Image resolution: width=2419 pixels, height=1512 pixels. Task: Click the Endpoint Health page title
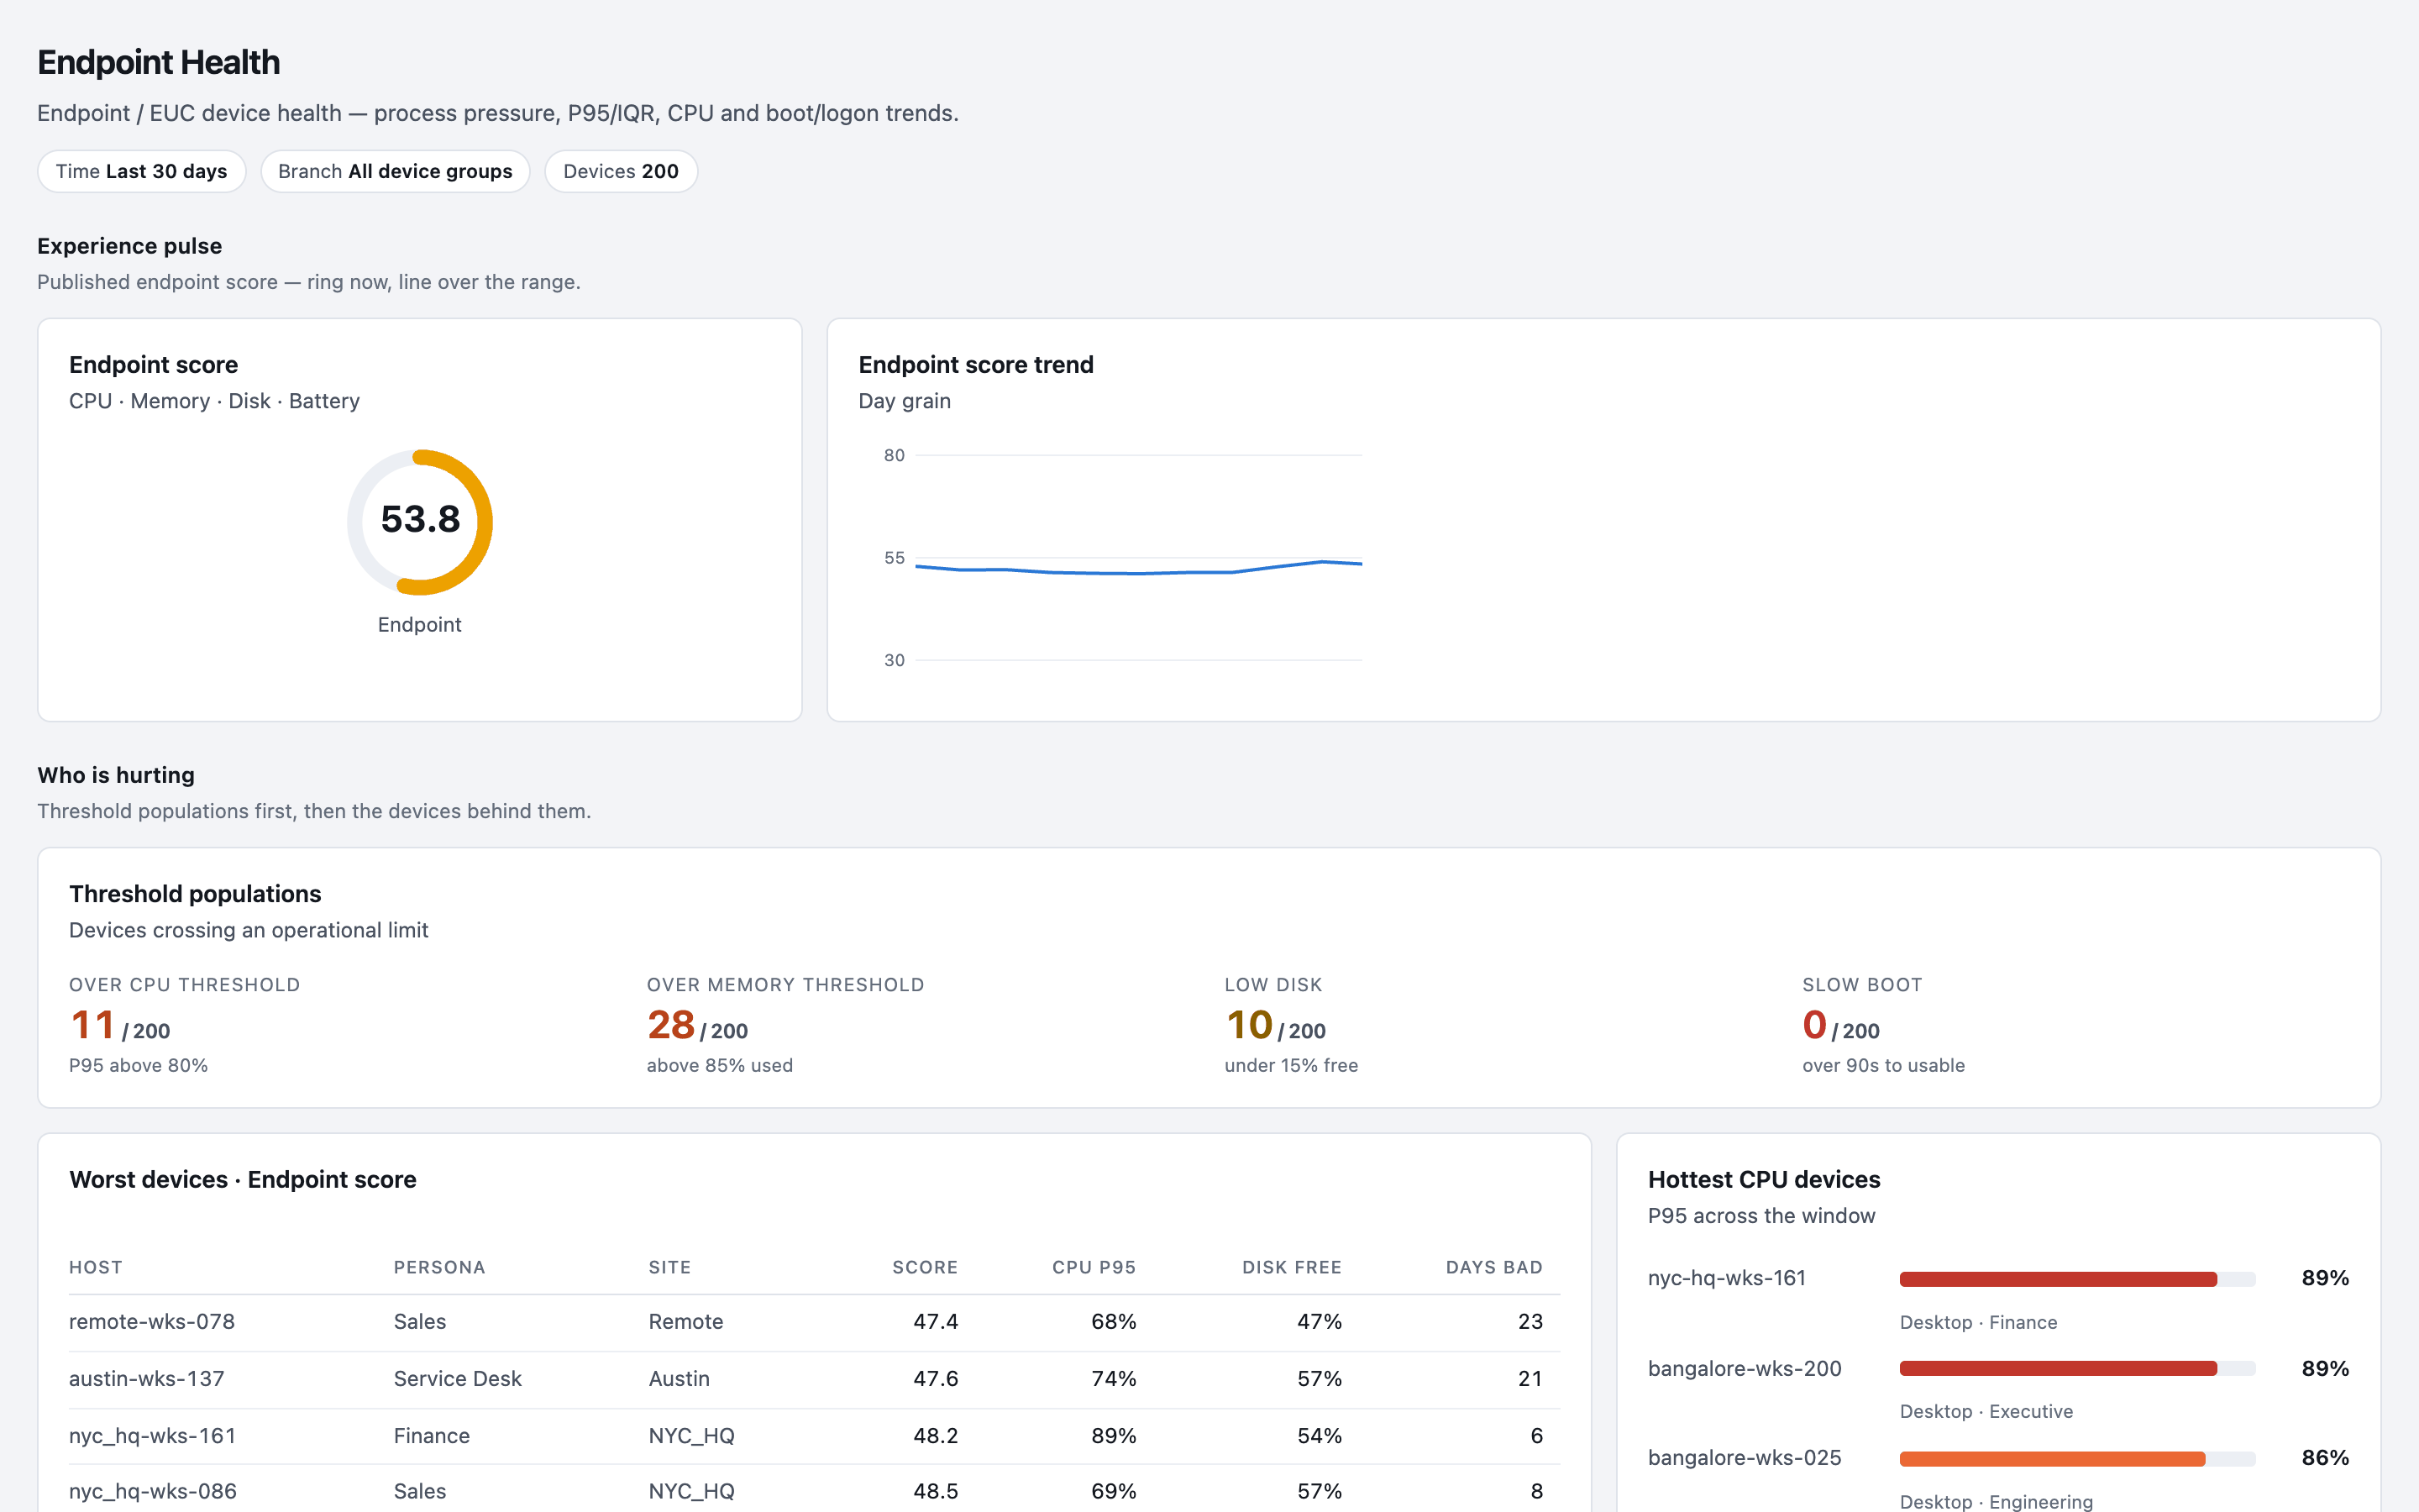(159, 62)
